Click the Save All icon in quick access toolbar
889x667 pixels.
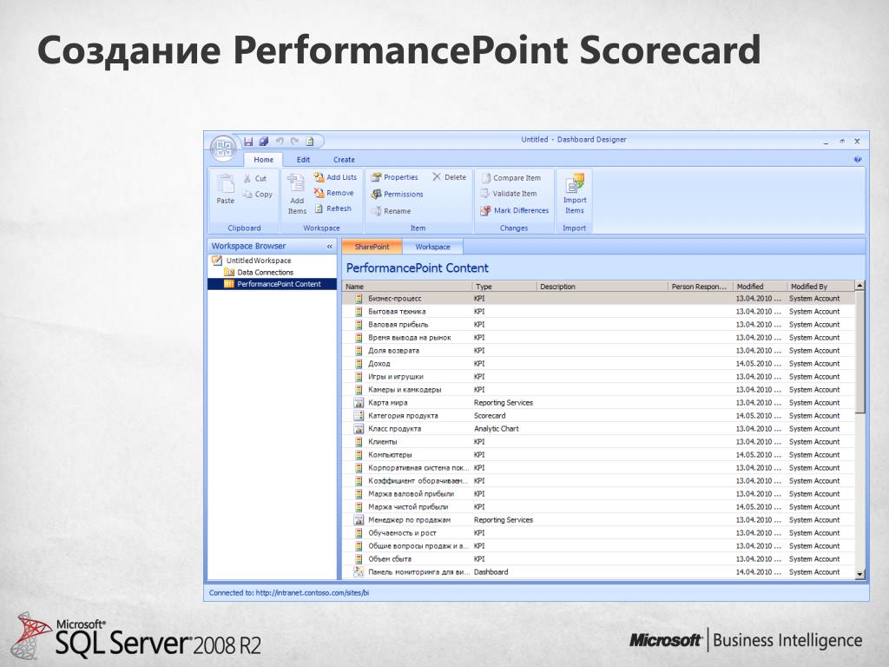264,142
